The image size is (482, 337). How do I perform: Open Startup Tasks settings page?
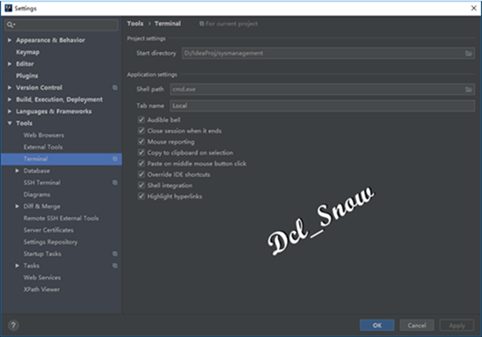point(43,254)
